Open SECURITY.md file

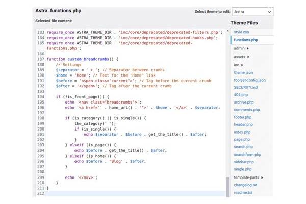(x=245, y=87)
